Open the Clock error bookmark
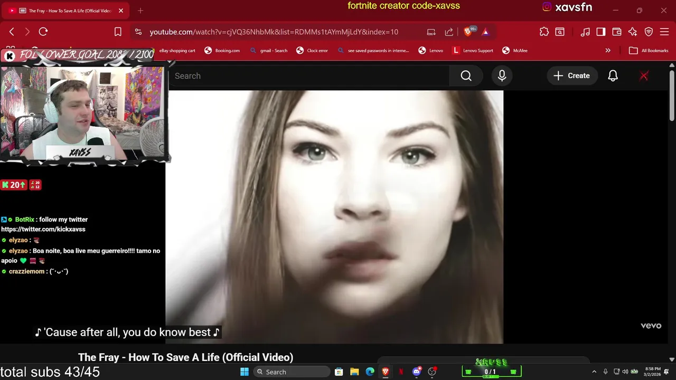 [x=312, y=51]
